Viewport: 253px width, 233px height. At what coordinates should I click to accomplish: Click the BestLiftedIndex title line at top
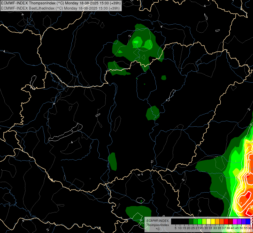click(x=60, y=8)
